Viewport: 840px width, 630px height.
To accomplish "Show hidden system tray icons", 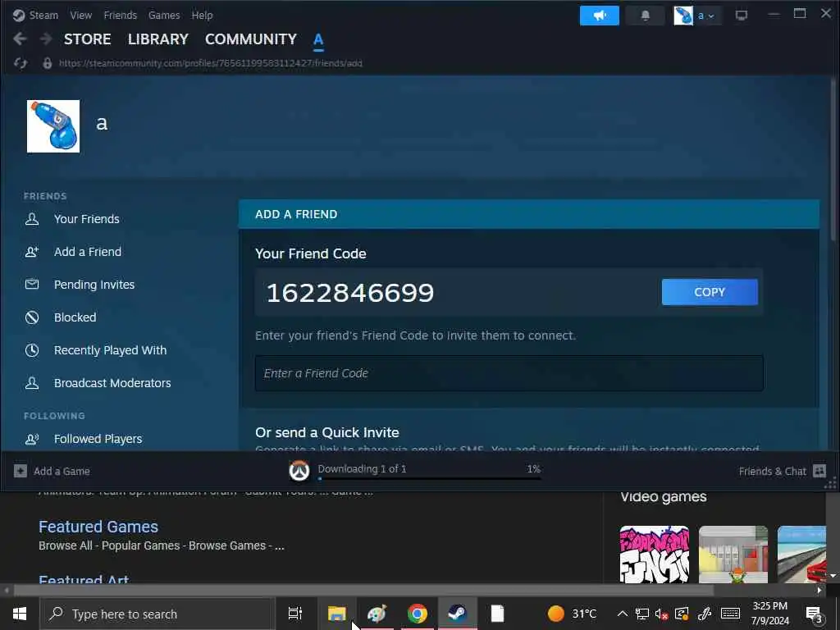I will tap(622, 614).
